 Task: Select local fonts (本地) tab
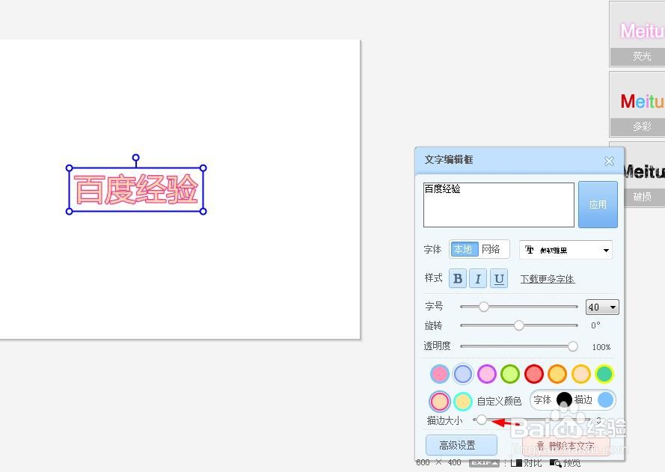(464, 249)
